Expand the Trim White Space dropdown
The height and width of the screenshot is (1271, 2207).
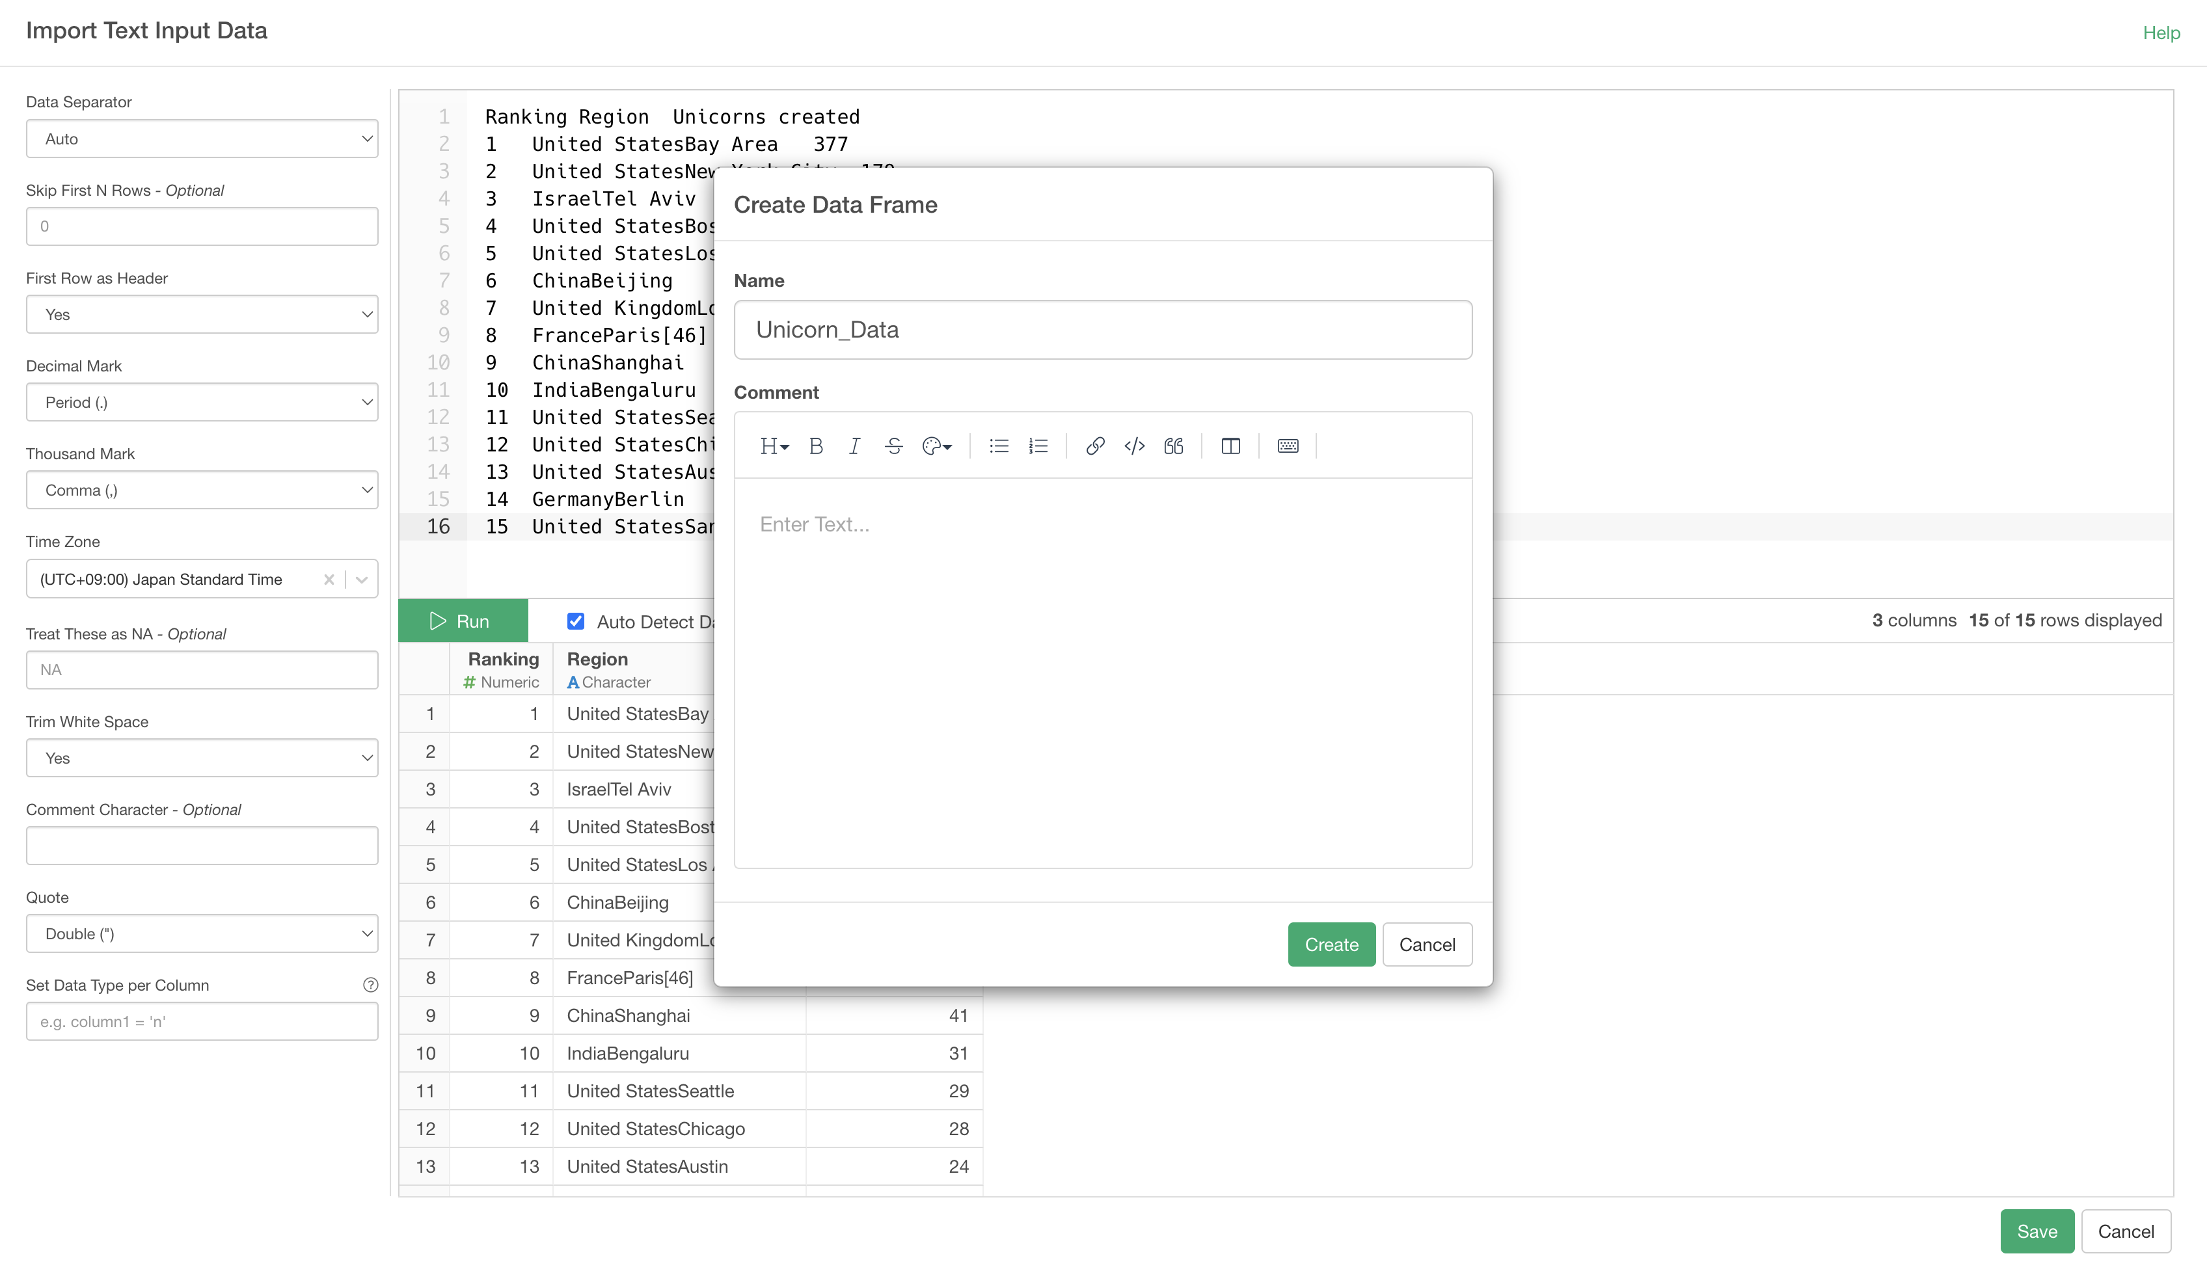coord(202,758)
